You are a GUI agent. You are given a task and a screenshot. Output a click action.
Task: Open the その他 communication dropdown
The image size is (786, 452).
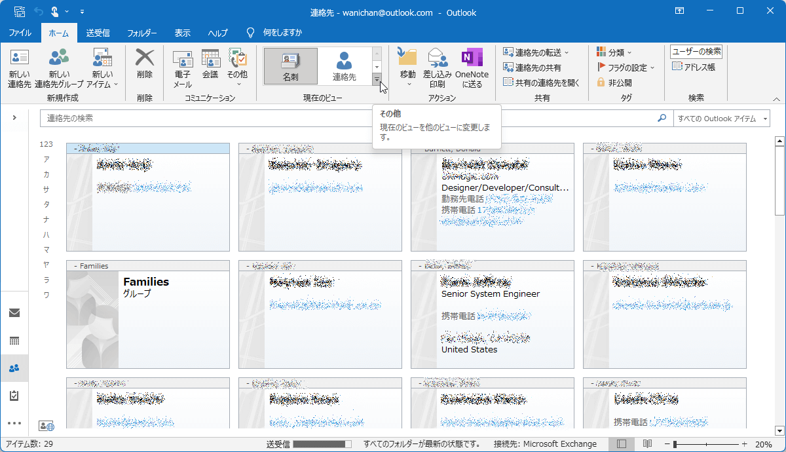pyautogui.click(x=238, y=69)
